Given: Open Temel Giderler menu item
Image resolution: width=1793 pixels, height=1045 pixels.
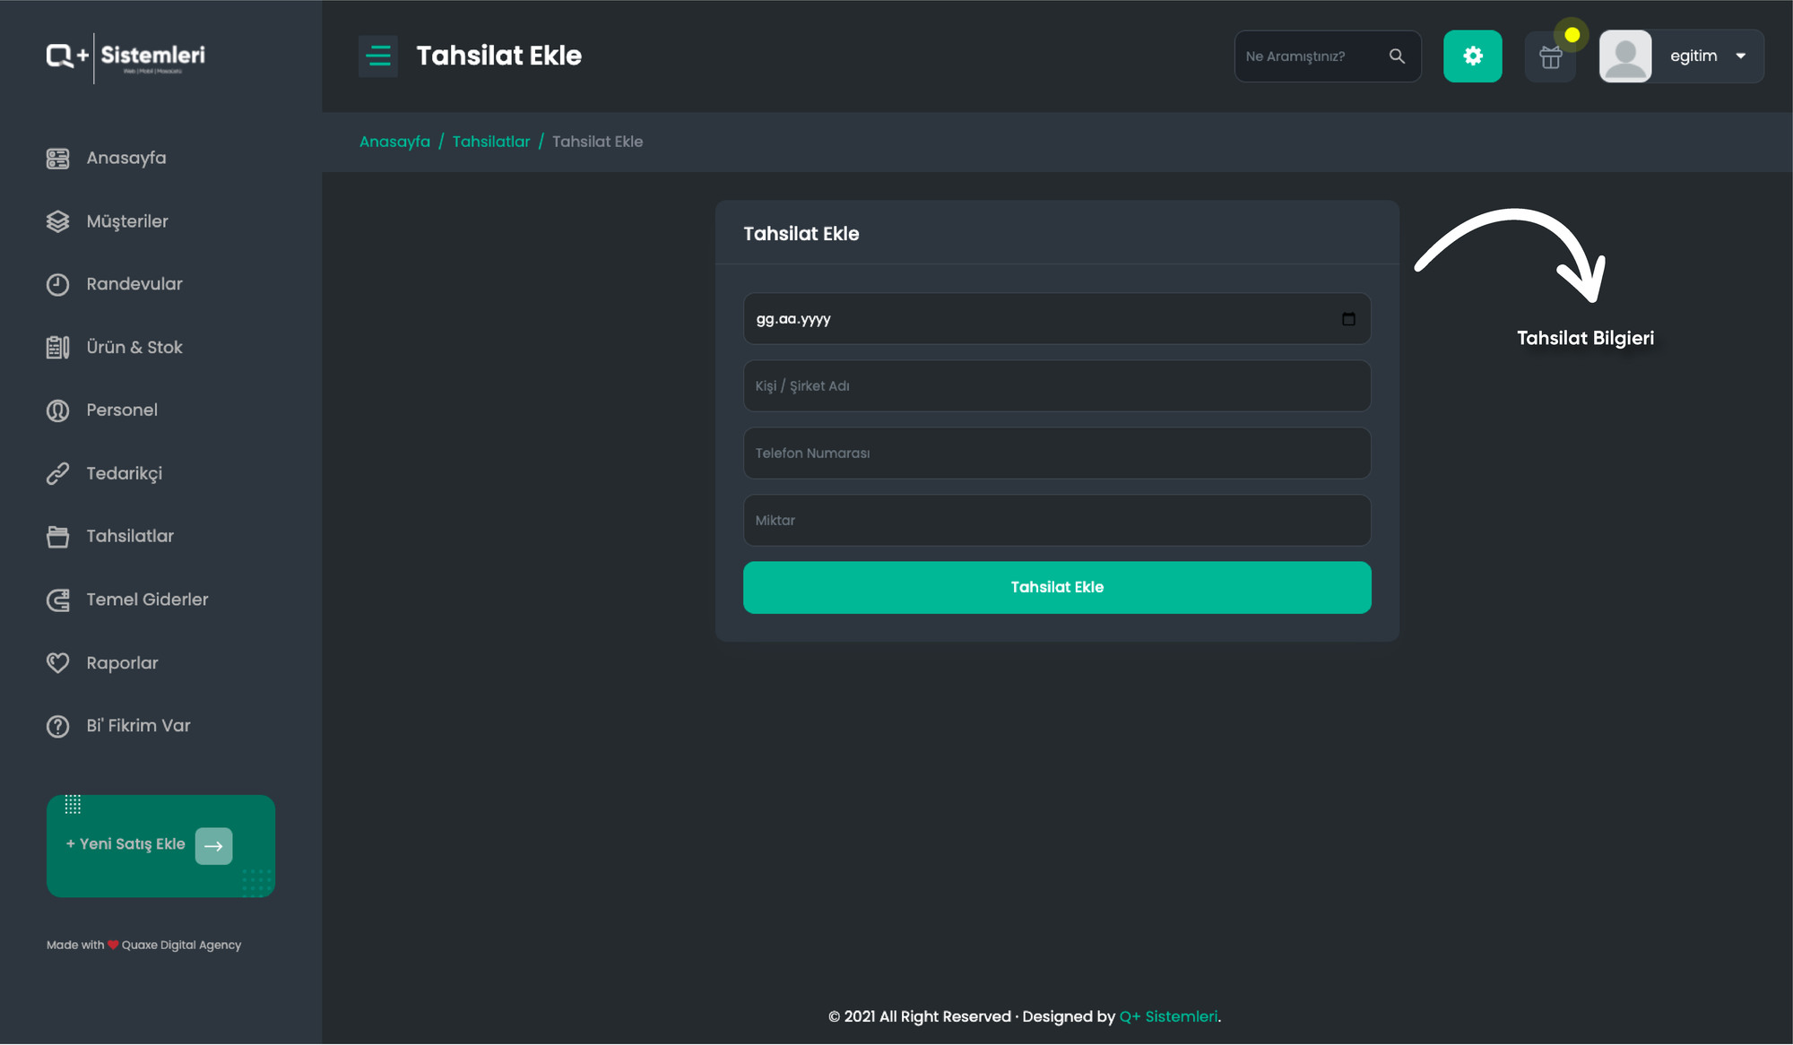Looking at the screenshot, I should (x=147, y=600).
